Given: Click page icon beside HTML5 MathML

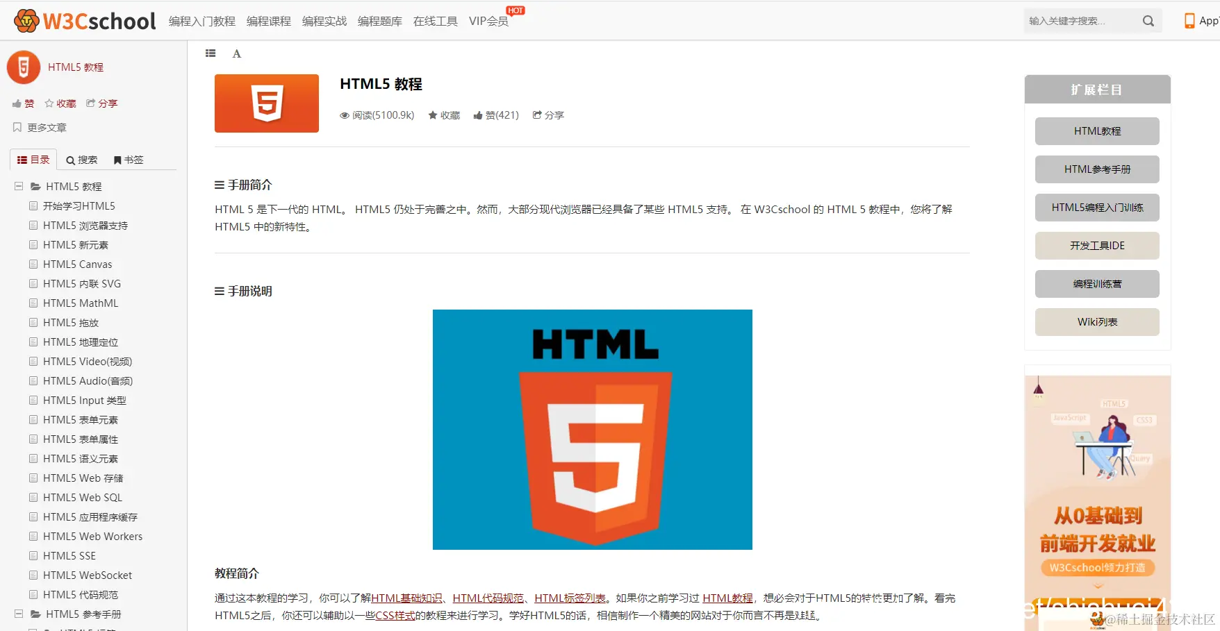Looking at the screenshot, I should pyautogui.click(x=33, y=303).
